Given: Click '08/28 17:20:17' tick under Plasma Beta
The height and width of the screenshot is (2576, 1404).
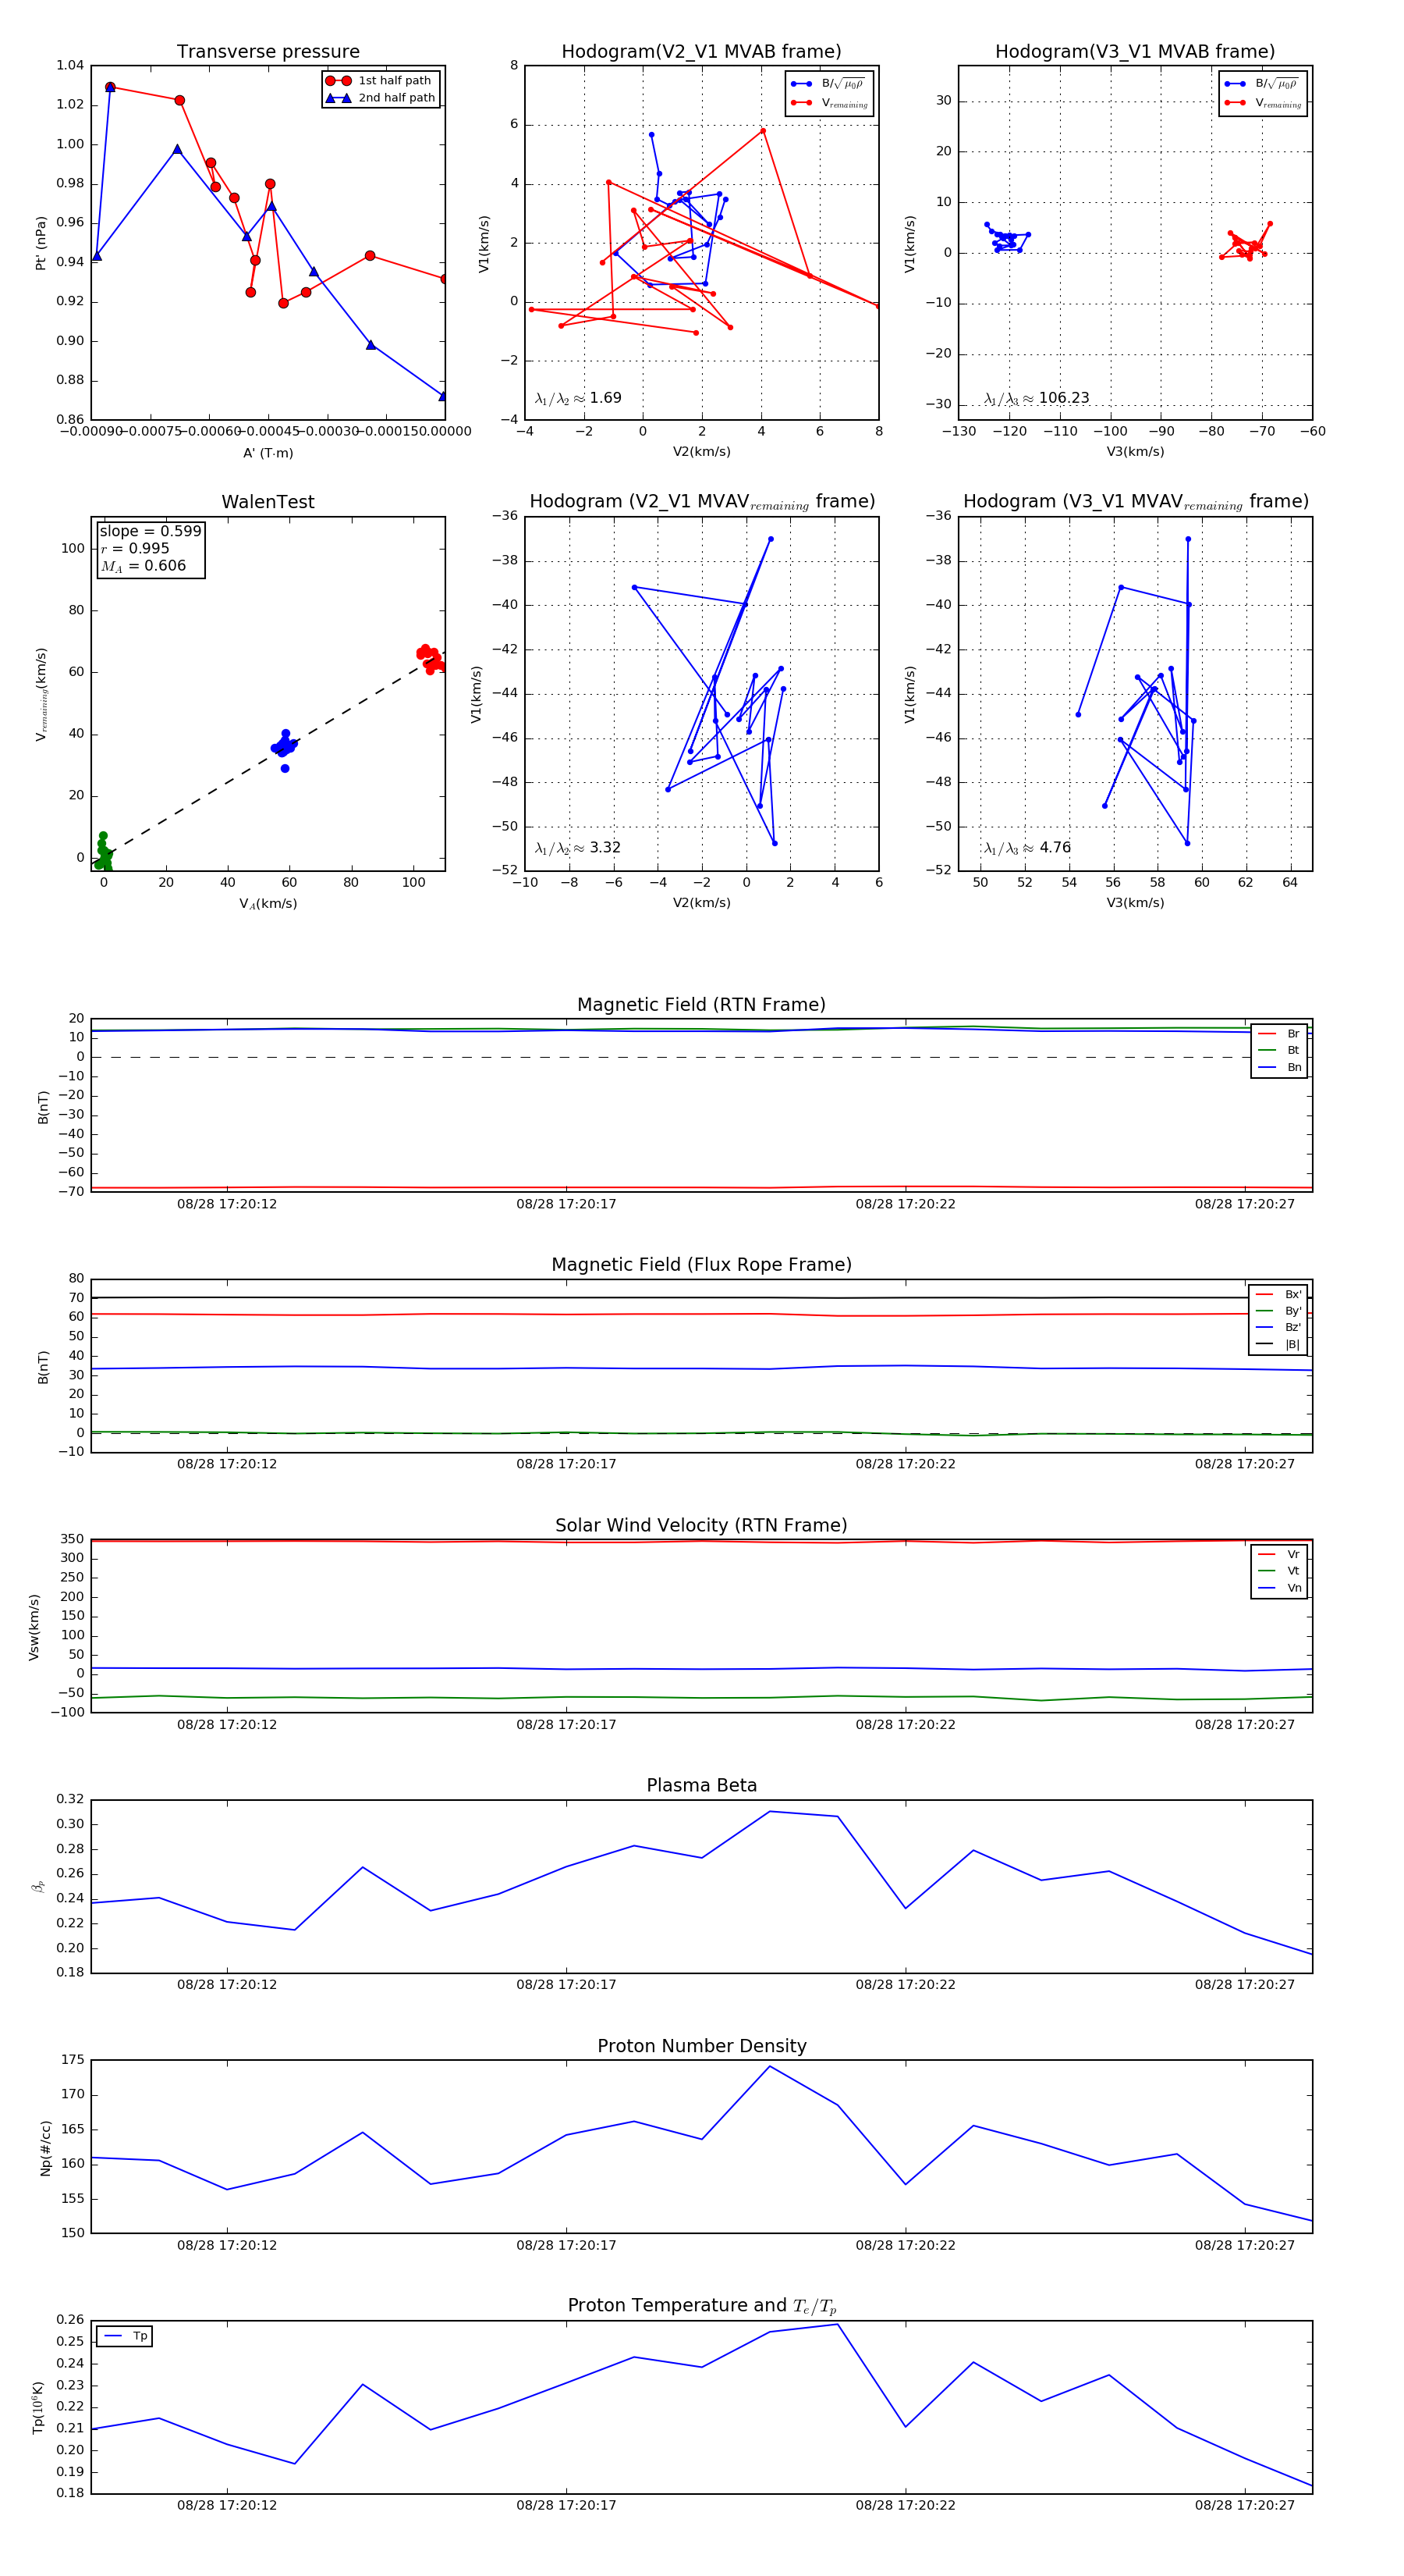Looking at the screenshot, I should (566, 1985).
